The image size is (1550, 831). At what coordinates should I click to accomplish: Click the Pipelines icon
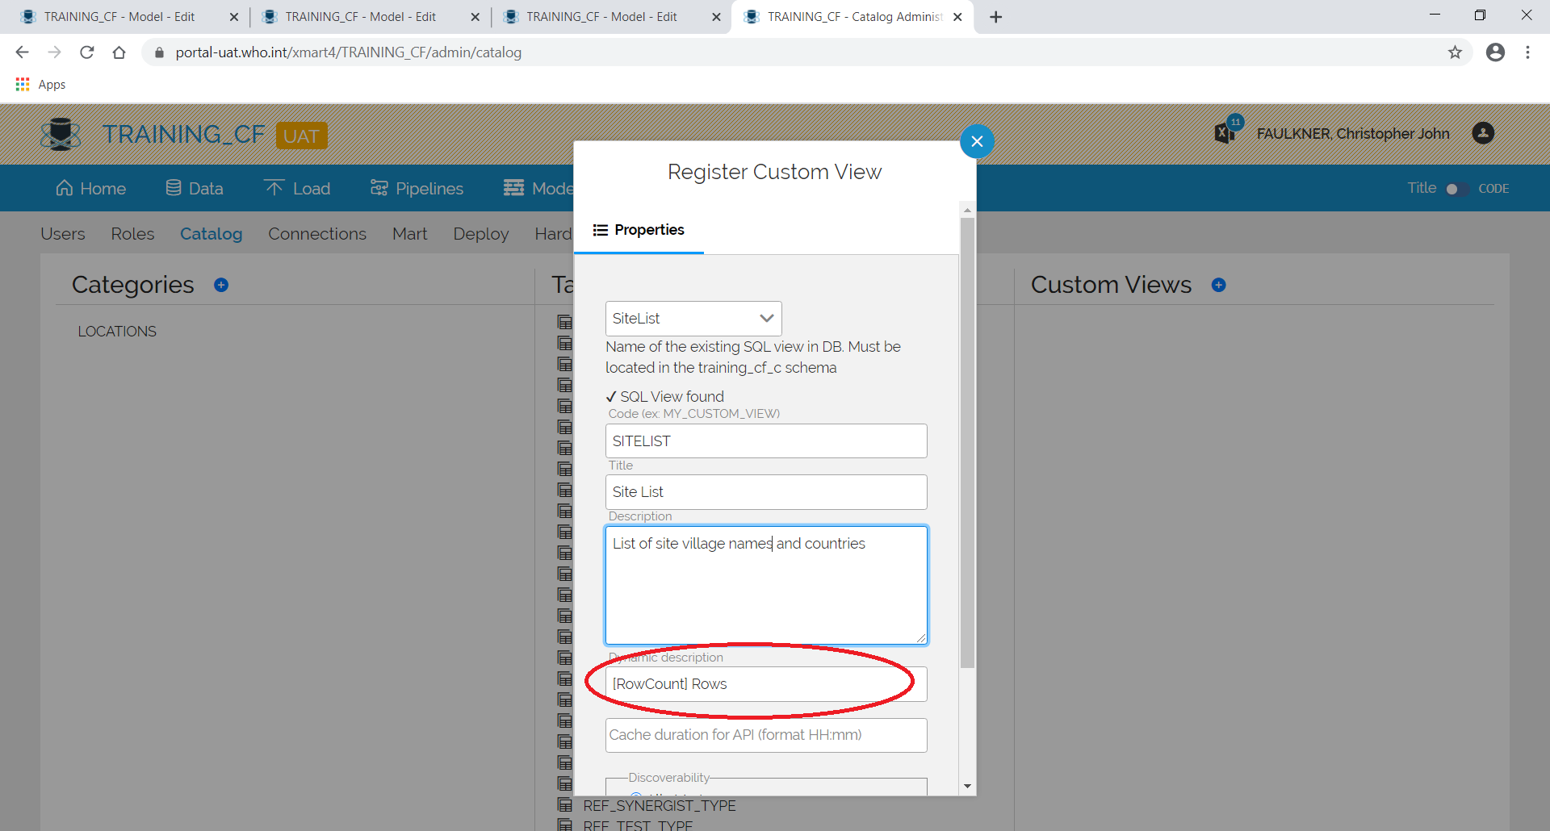pos(378,187)
